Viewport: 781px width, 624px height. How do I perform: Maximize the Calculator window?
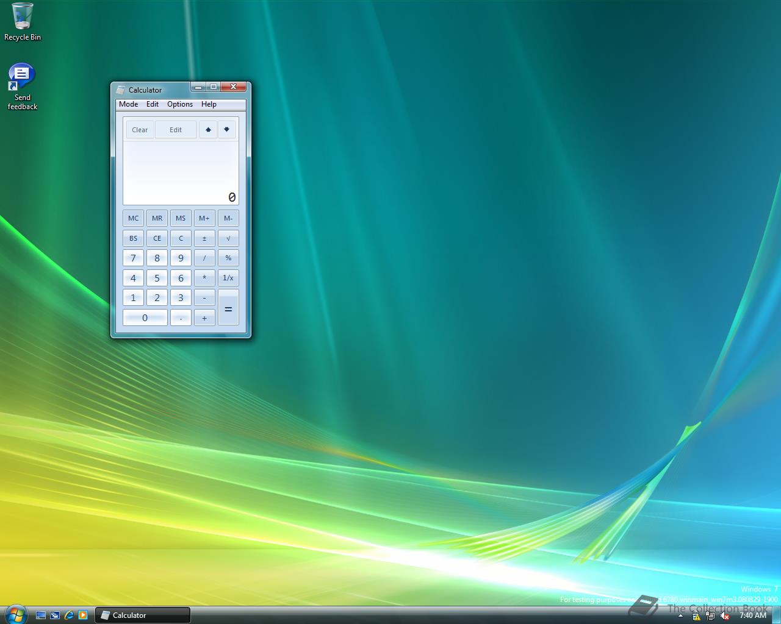pyautogui.click(x=213, y=87)
